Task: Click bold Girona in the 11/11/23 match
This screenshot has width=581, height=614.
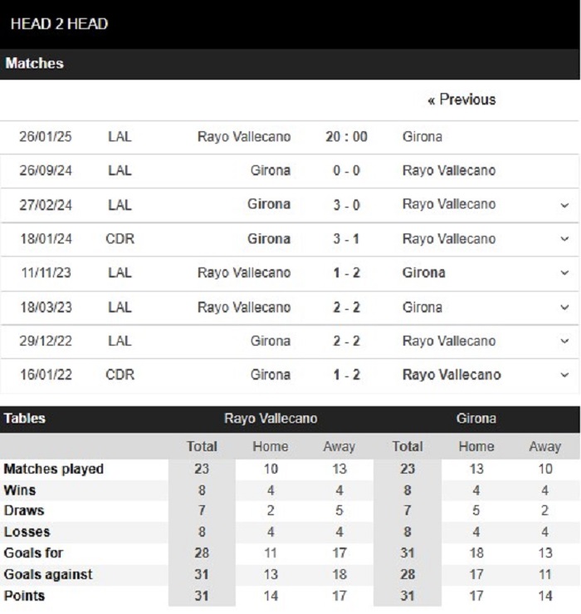Action: [424, 273]
